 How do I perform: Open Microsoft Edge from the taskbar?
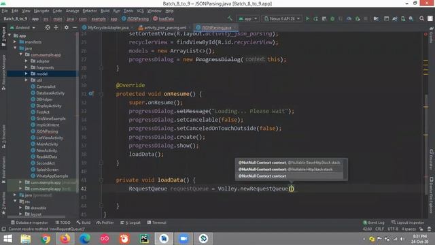click(85, 239)
